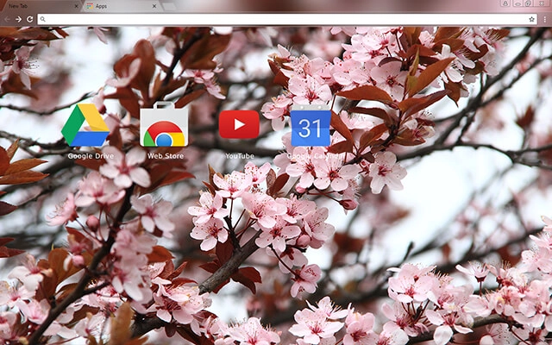Close the New Tab tab

(76, 6)
